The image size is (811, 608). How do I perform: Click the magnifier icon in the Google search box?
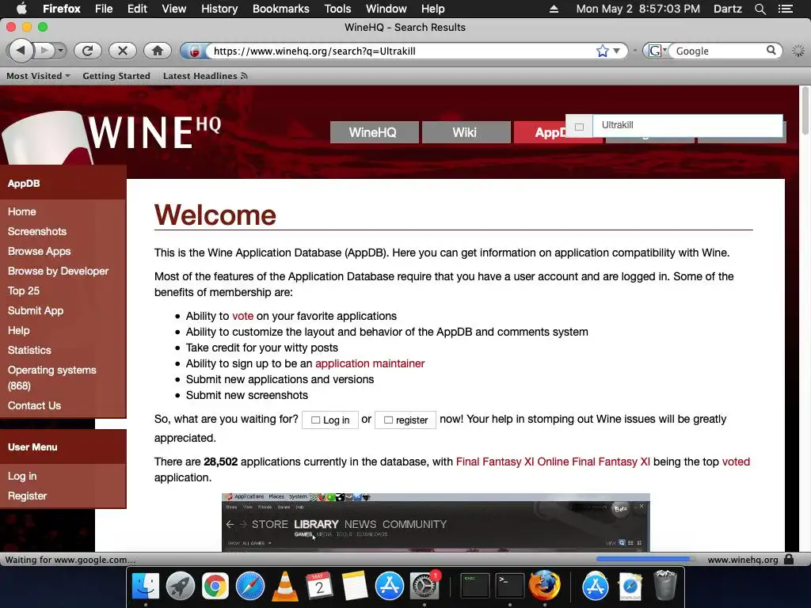[x=771, y=50]
